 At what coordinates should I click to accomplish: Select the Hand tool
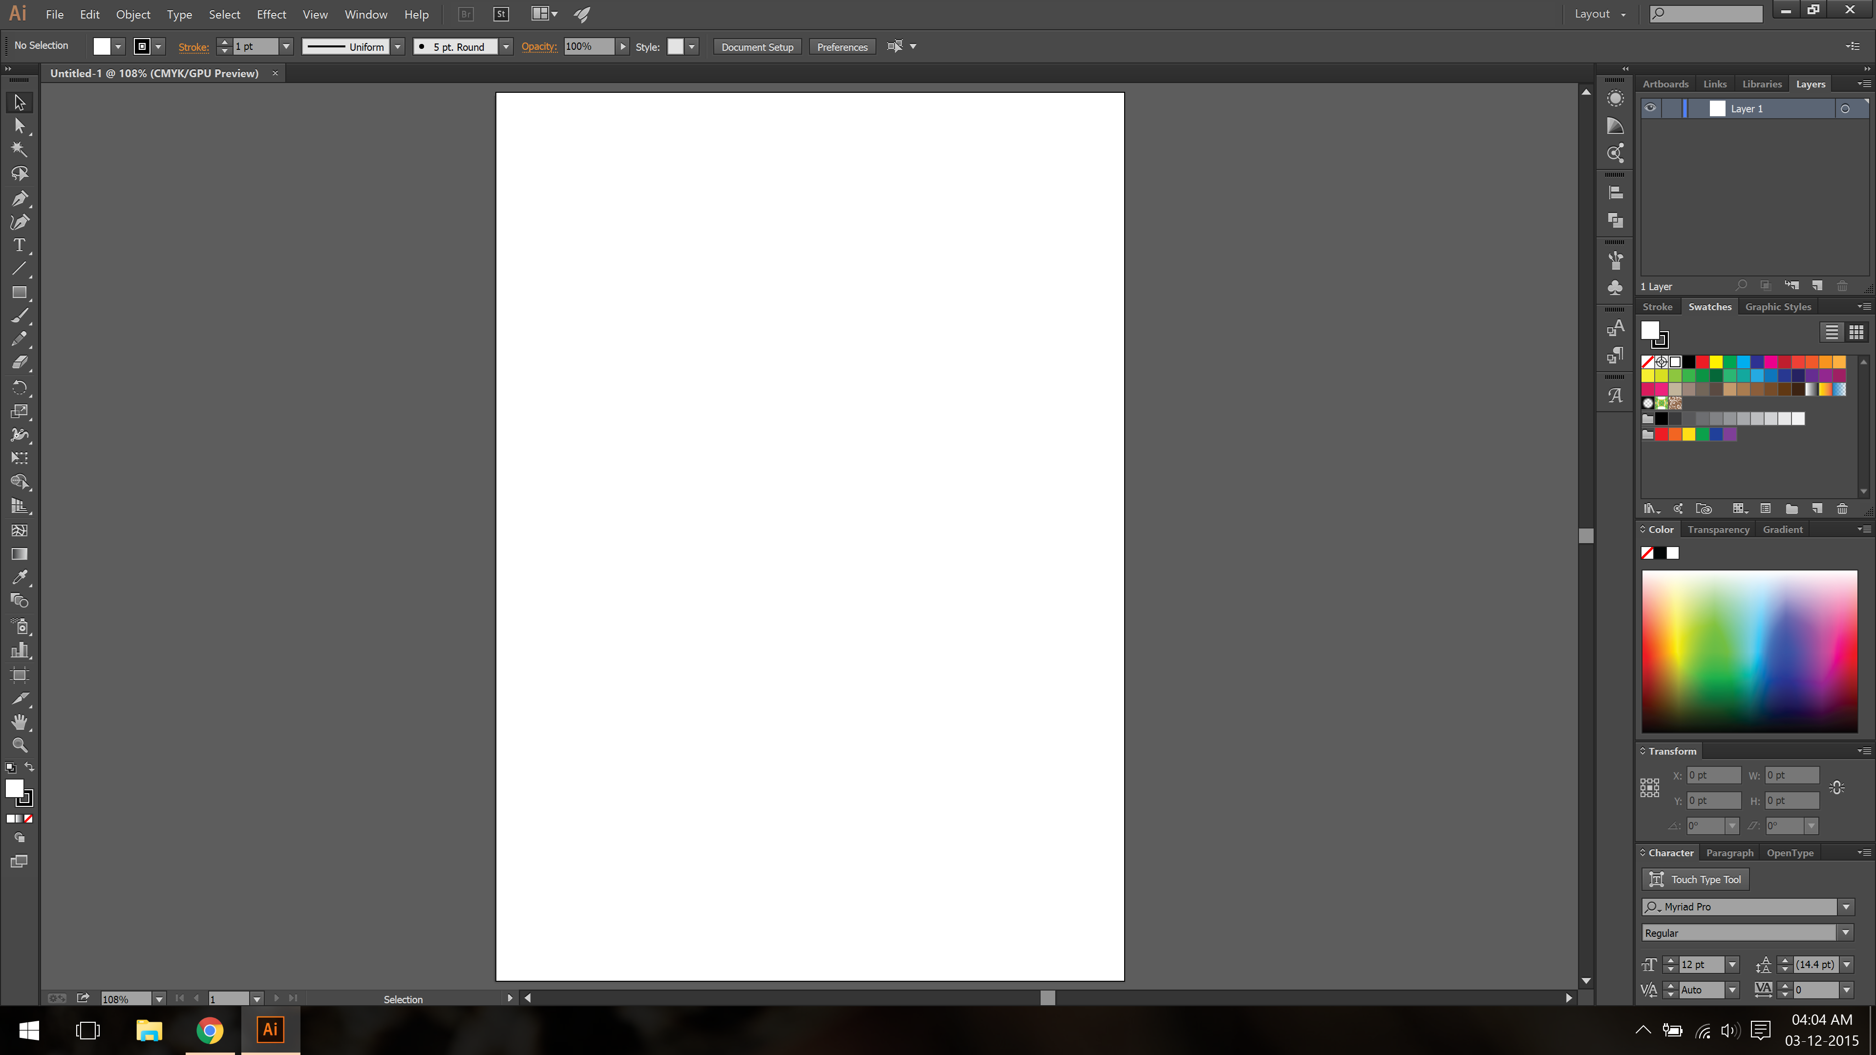[19, 721]
